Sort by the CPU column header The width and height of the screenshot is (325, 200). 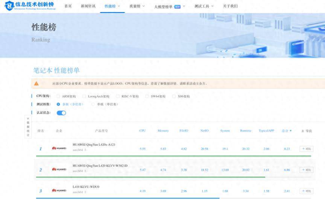(143, 131)
